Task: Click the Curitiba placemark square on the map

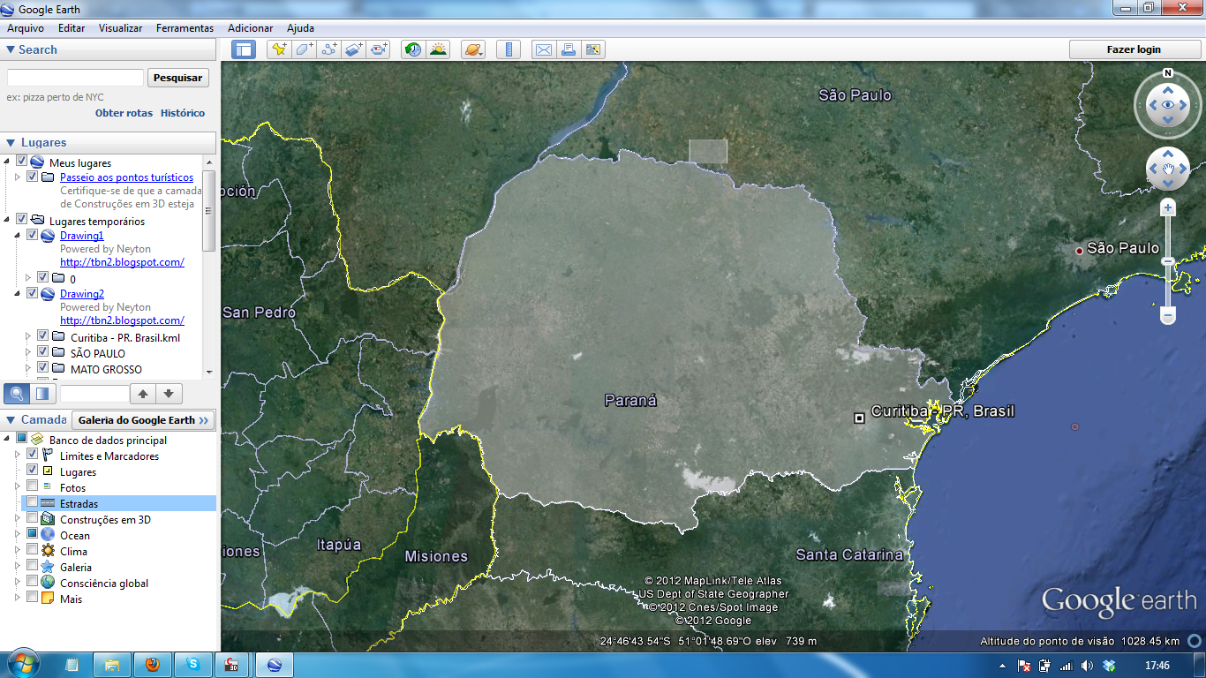Action: 859,418
